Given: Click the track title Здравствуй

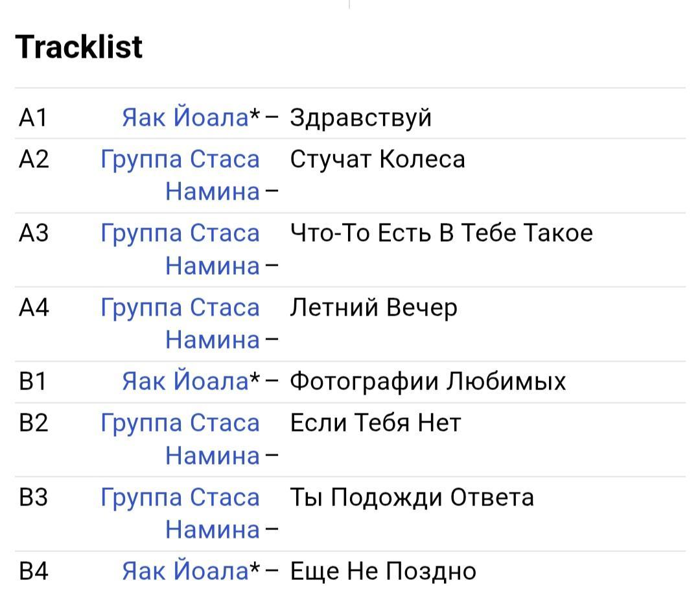Looking at the screenshot, I should pyautogui.click(x=360, y=118).
